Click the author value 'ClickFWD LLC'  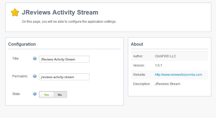click(x=165, y=56)
